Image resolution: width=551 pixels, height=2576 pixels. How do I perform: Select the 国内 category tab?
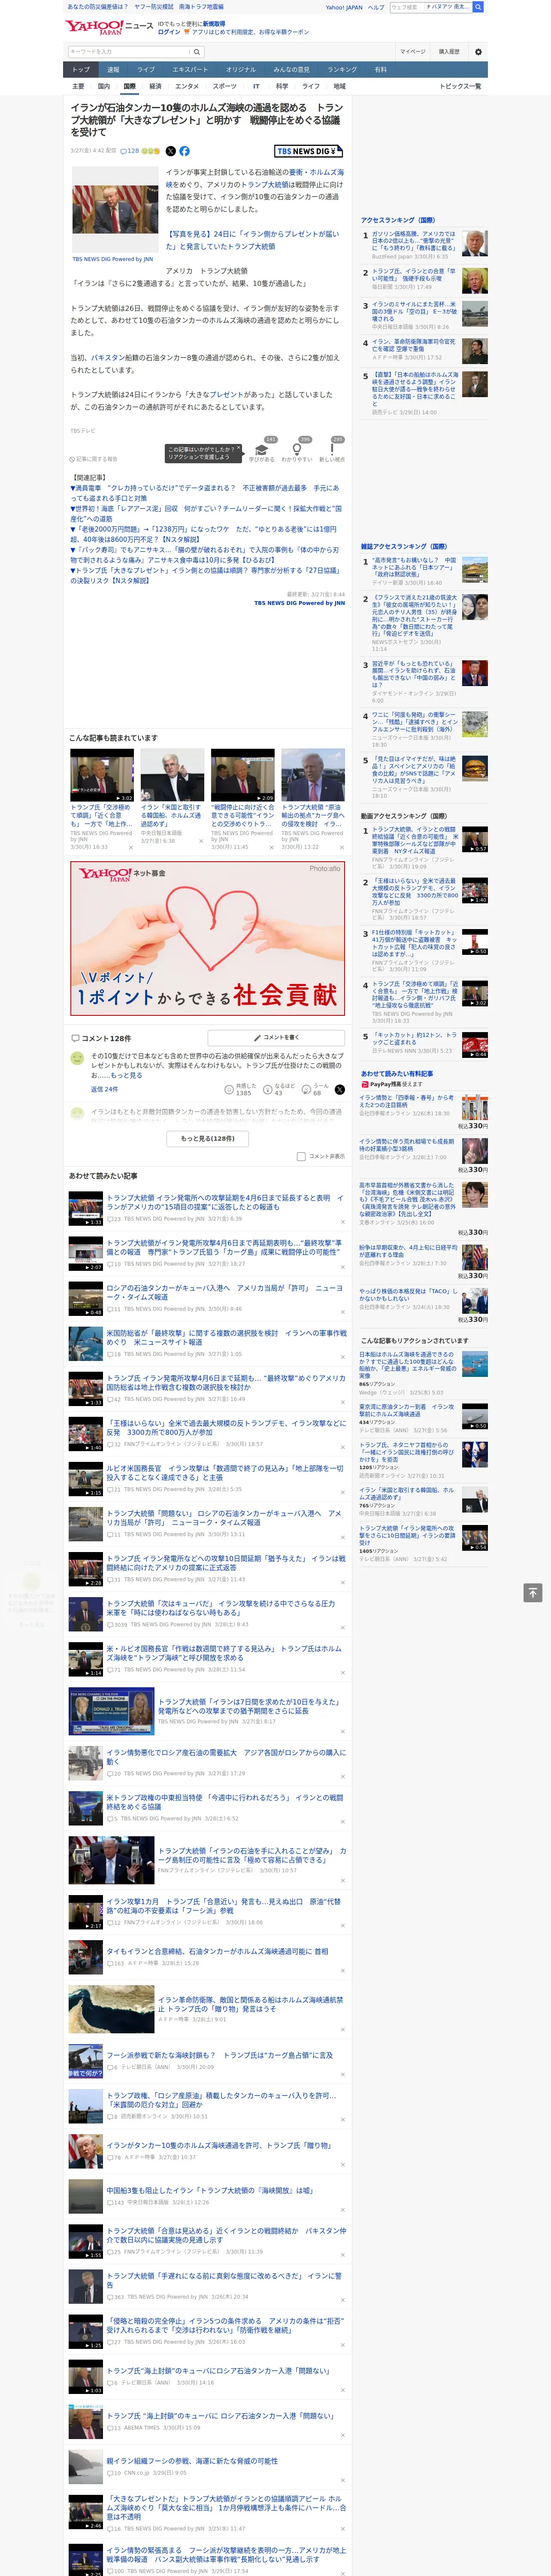point(104,86)
